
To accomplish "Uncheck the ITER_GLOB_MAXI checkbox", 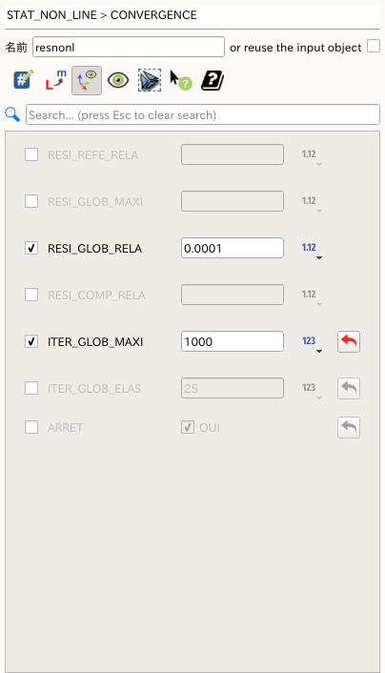I will click(x=31, y=341).
